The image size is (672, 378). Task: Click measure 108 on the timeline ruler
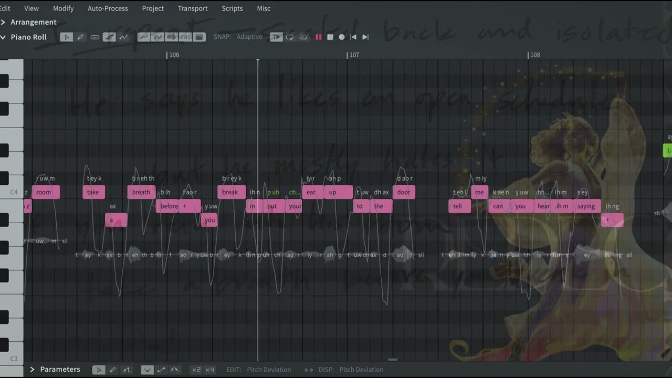click(x=535, y=55)
